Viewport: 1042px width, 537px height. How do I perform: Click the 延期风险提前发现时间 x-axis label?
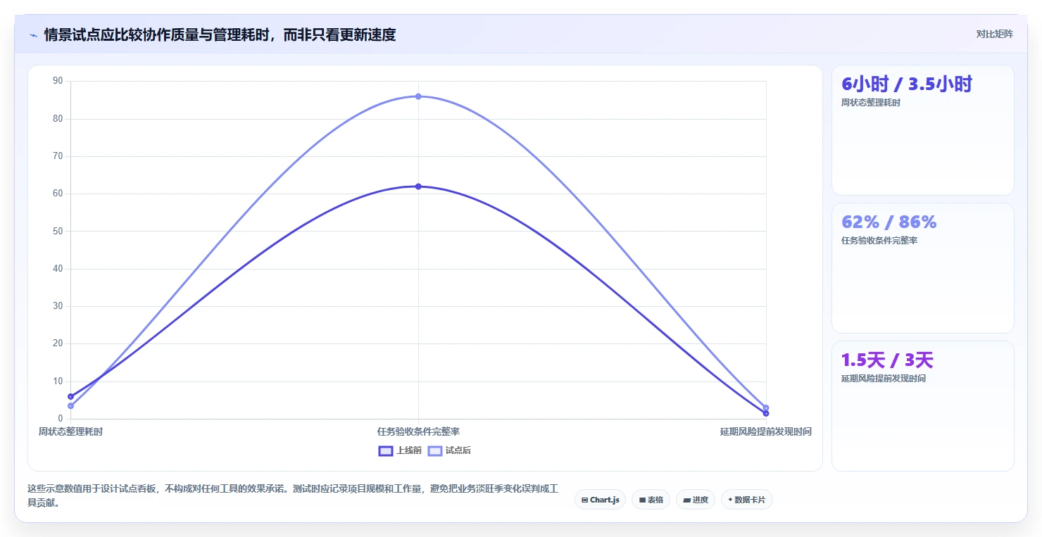coord(766,431)
